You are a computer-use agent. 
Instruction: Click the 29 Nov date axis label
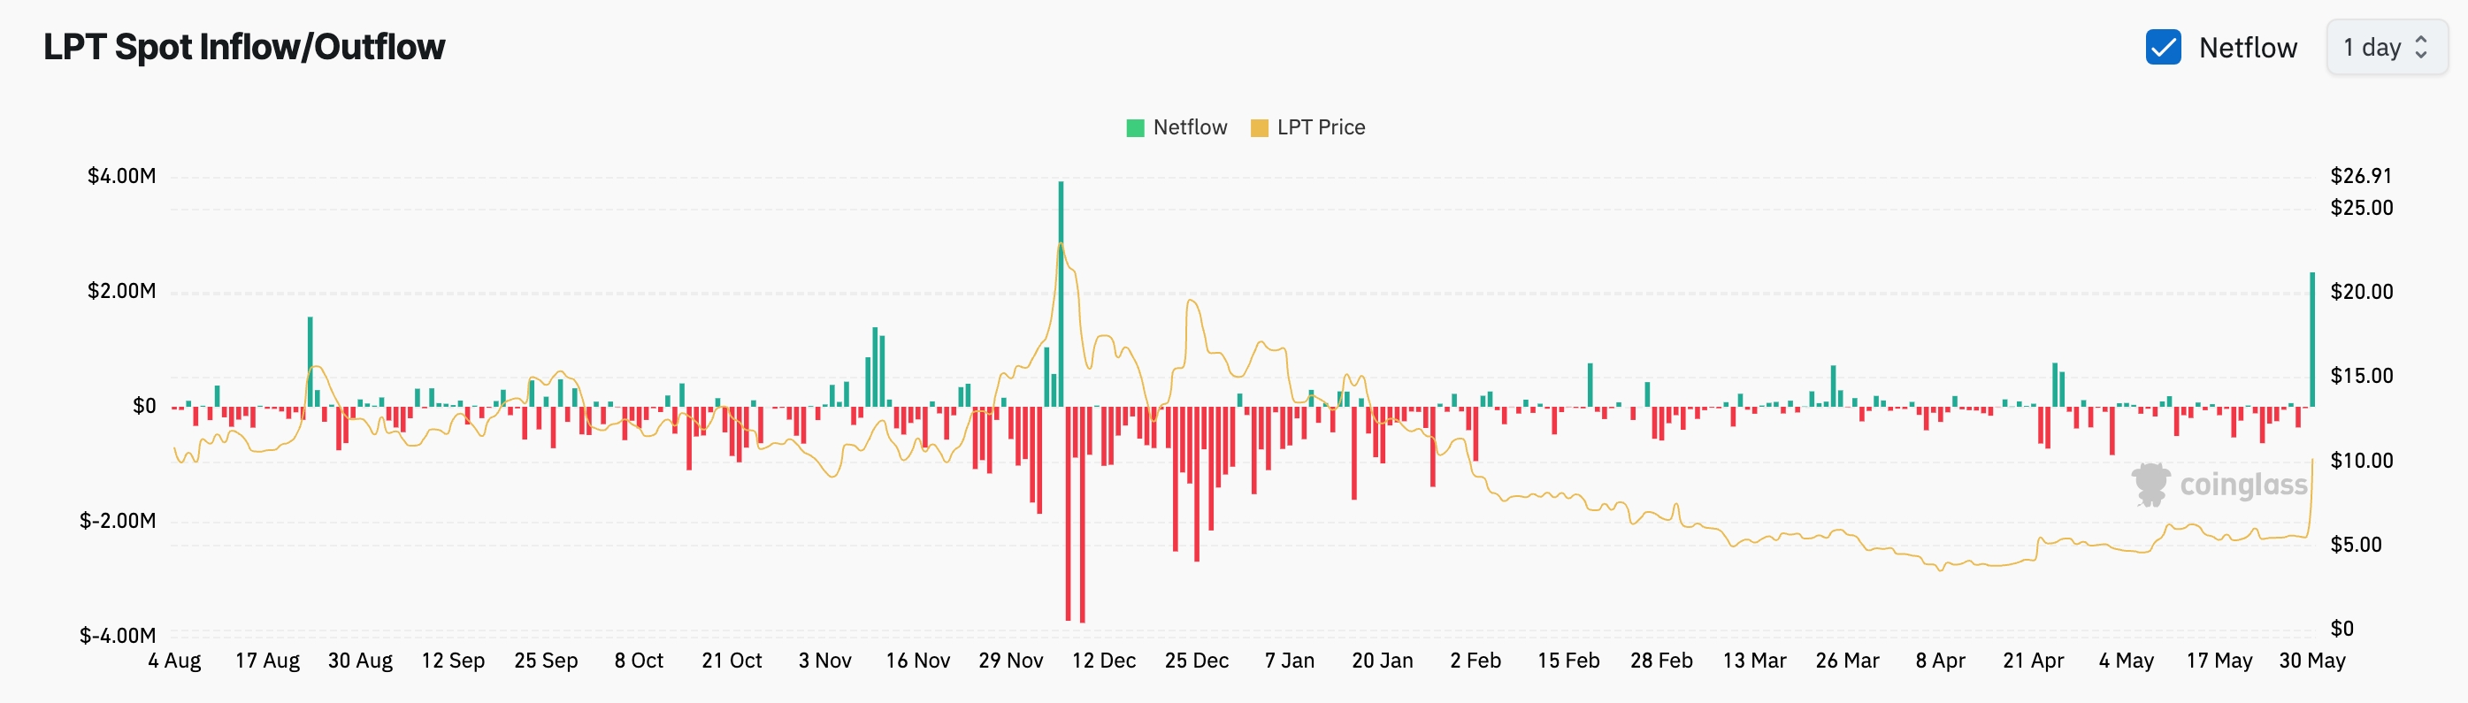1011,661
